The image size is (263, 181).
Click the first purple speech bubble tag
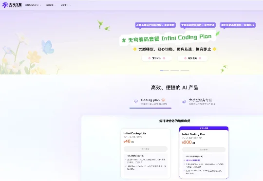pyautogui.click(x=155, y=25)
